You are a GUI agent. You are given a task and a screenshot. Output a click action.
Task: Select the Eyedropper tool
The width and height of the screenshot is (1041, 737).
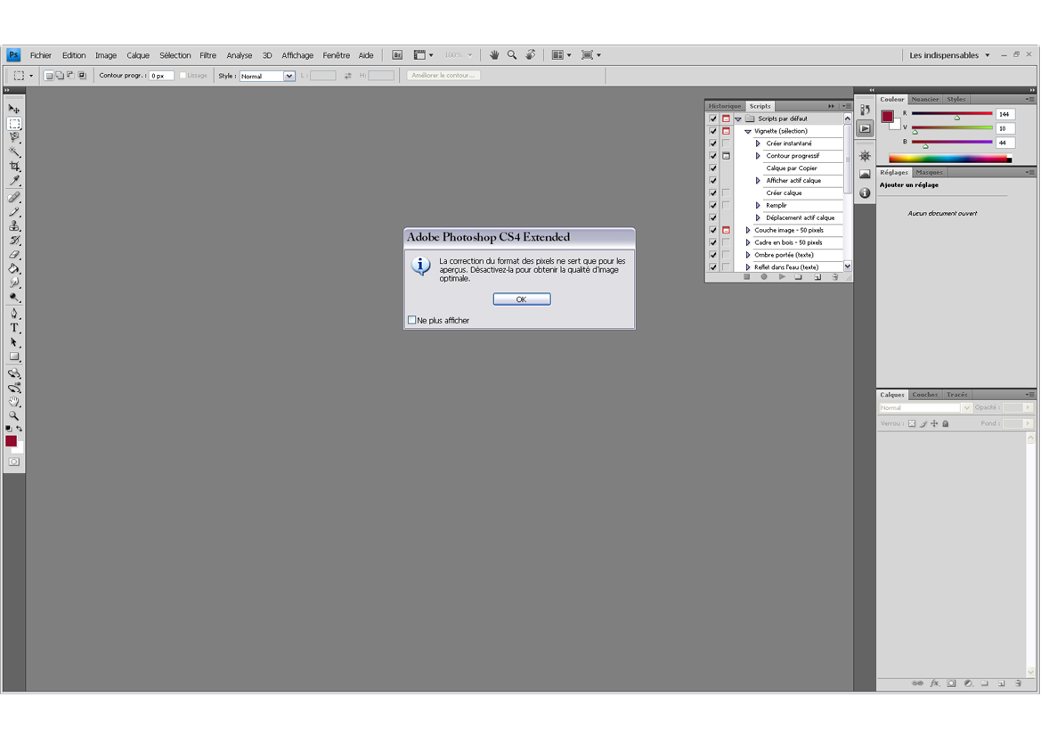click(x=14, y=181)
